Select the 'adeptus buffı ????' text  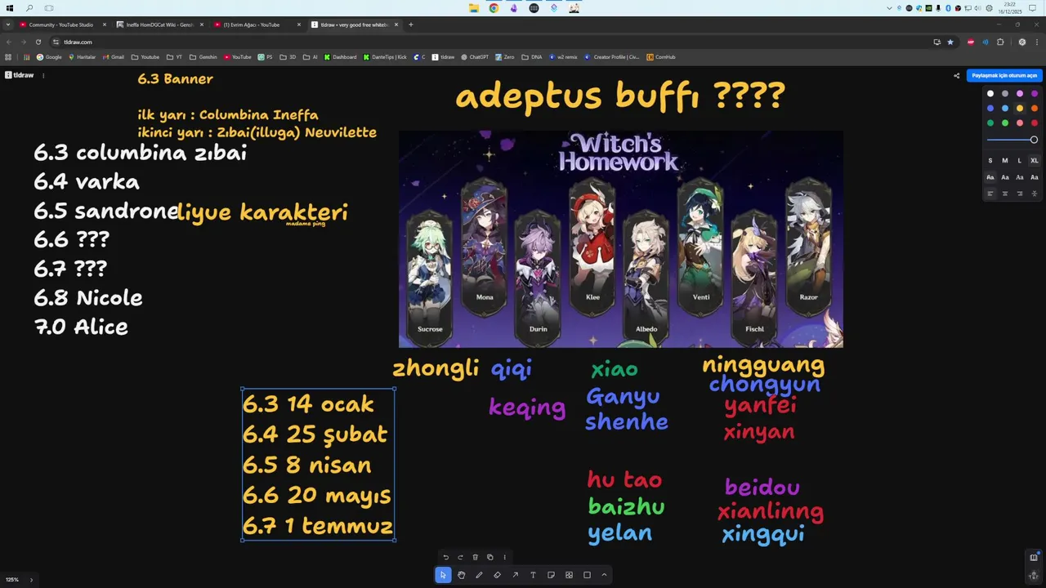coord(620,96)
